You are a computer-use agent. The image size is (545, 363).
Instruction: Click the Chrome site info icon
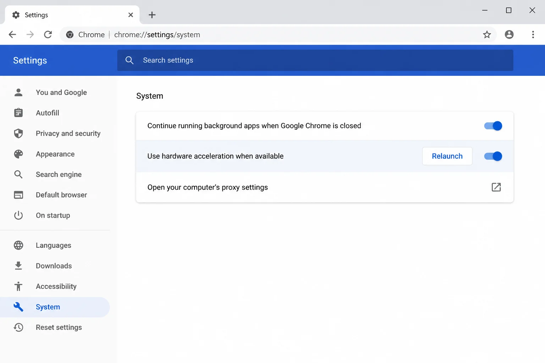[x=70, y=35]
